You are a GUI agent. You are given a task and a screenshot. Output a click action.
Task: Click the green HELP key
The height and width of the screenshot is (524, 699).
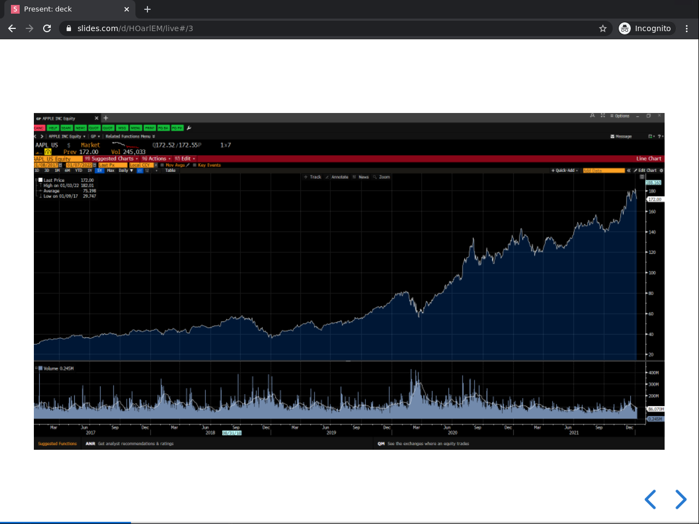(x=53, y=128)
